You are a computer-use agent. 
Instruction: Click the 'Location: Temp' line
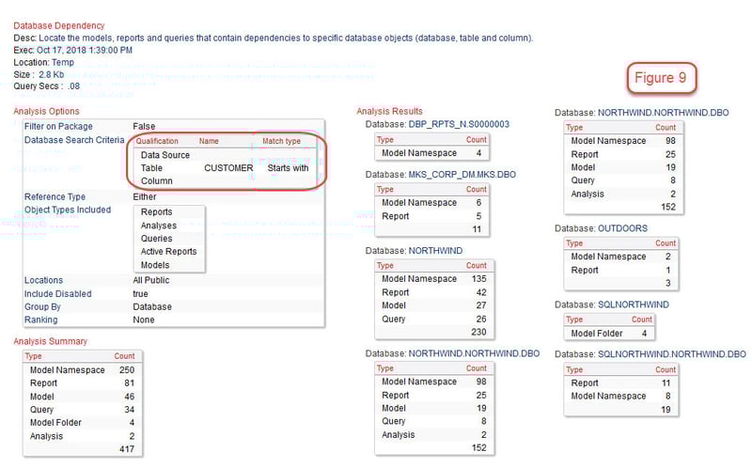[x=43, y=62]
